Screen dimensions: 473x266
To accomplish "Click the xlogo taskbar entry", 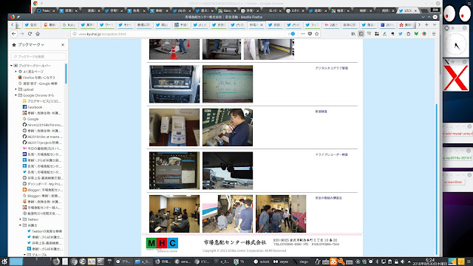I will click(x=301, y=262).
